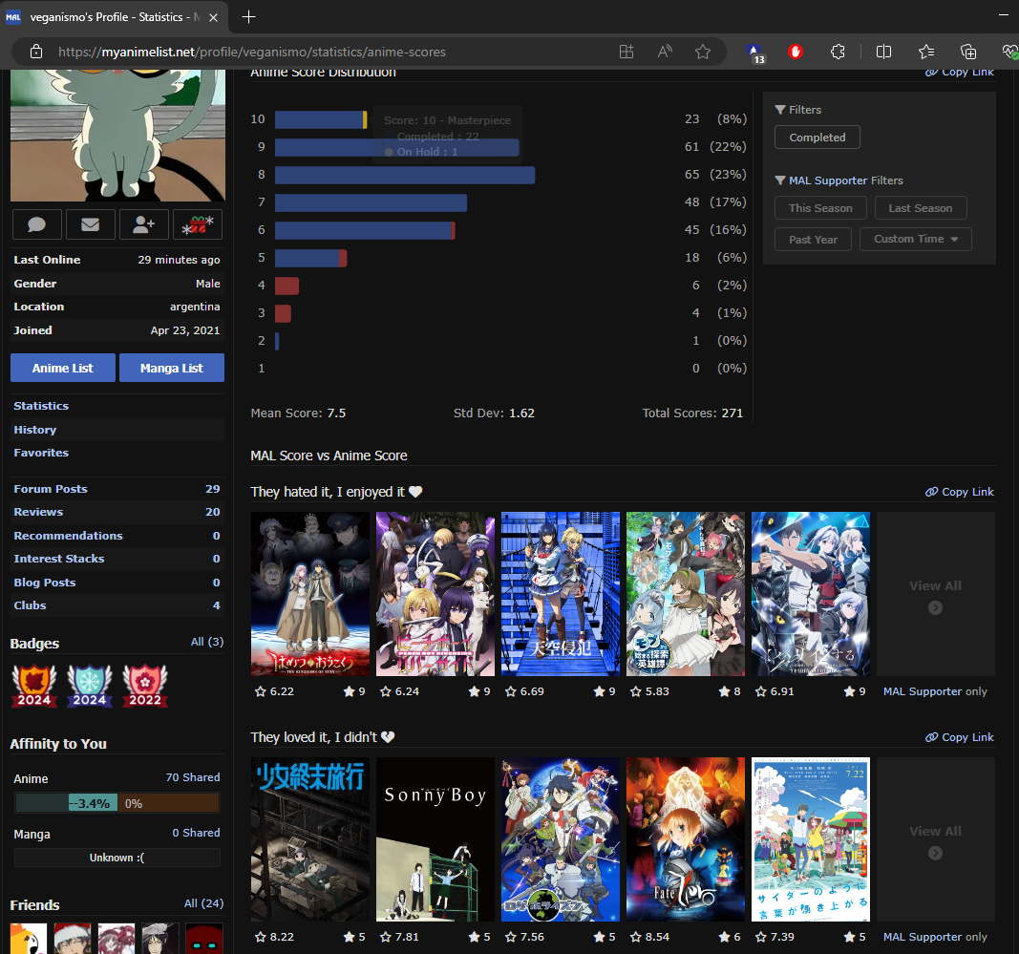Click the score 4 red bar
This screenshot has width=1019, height=954.
[287, 286]
